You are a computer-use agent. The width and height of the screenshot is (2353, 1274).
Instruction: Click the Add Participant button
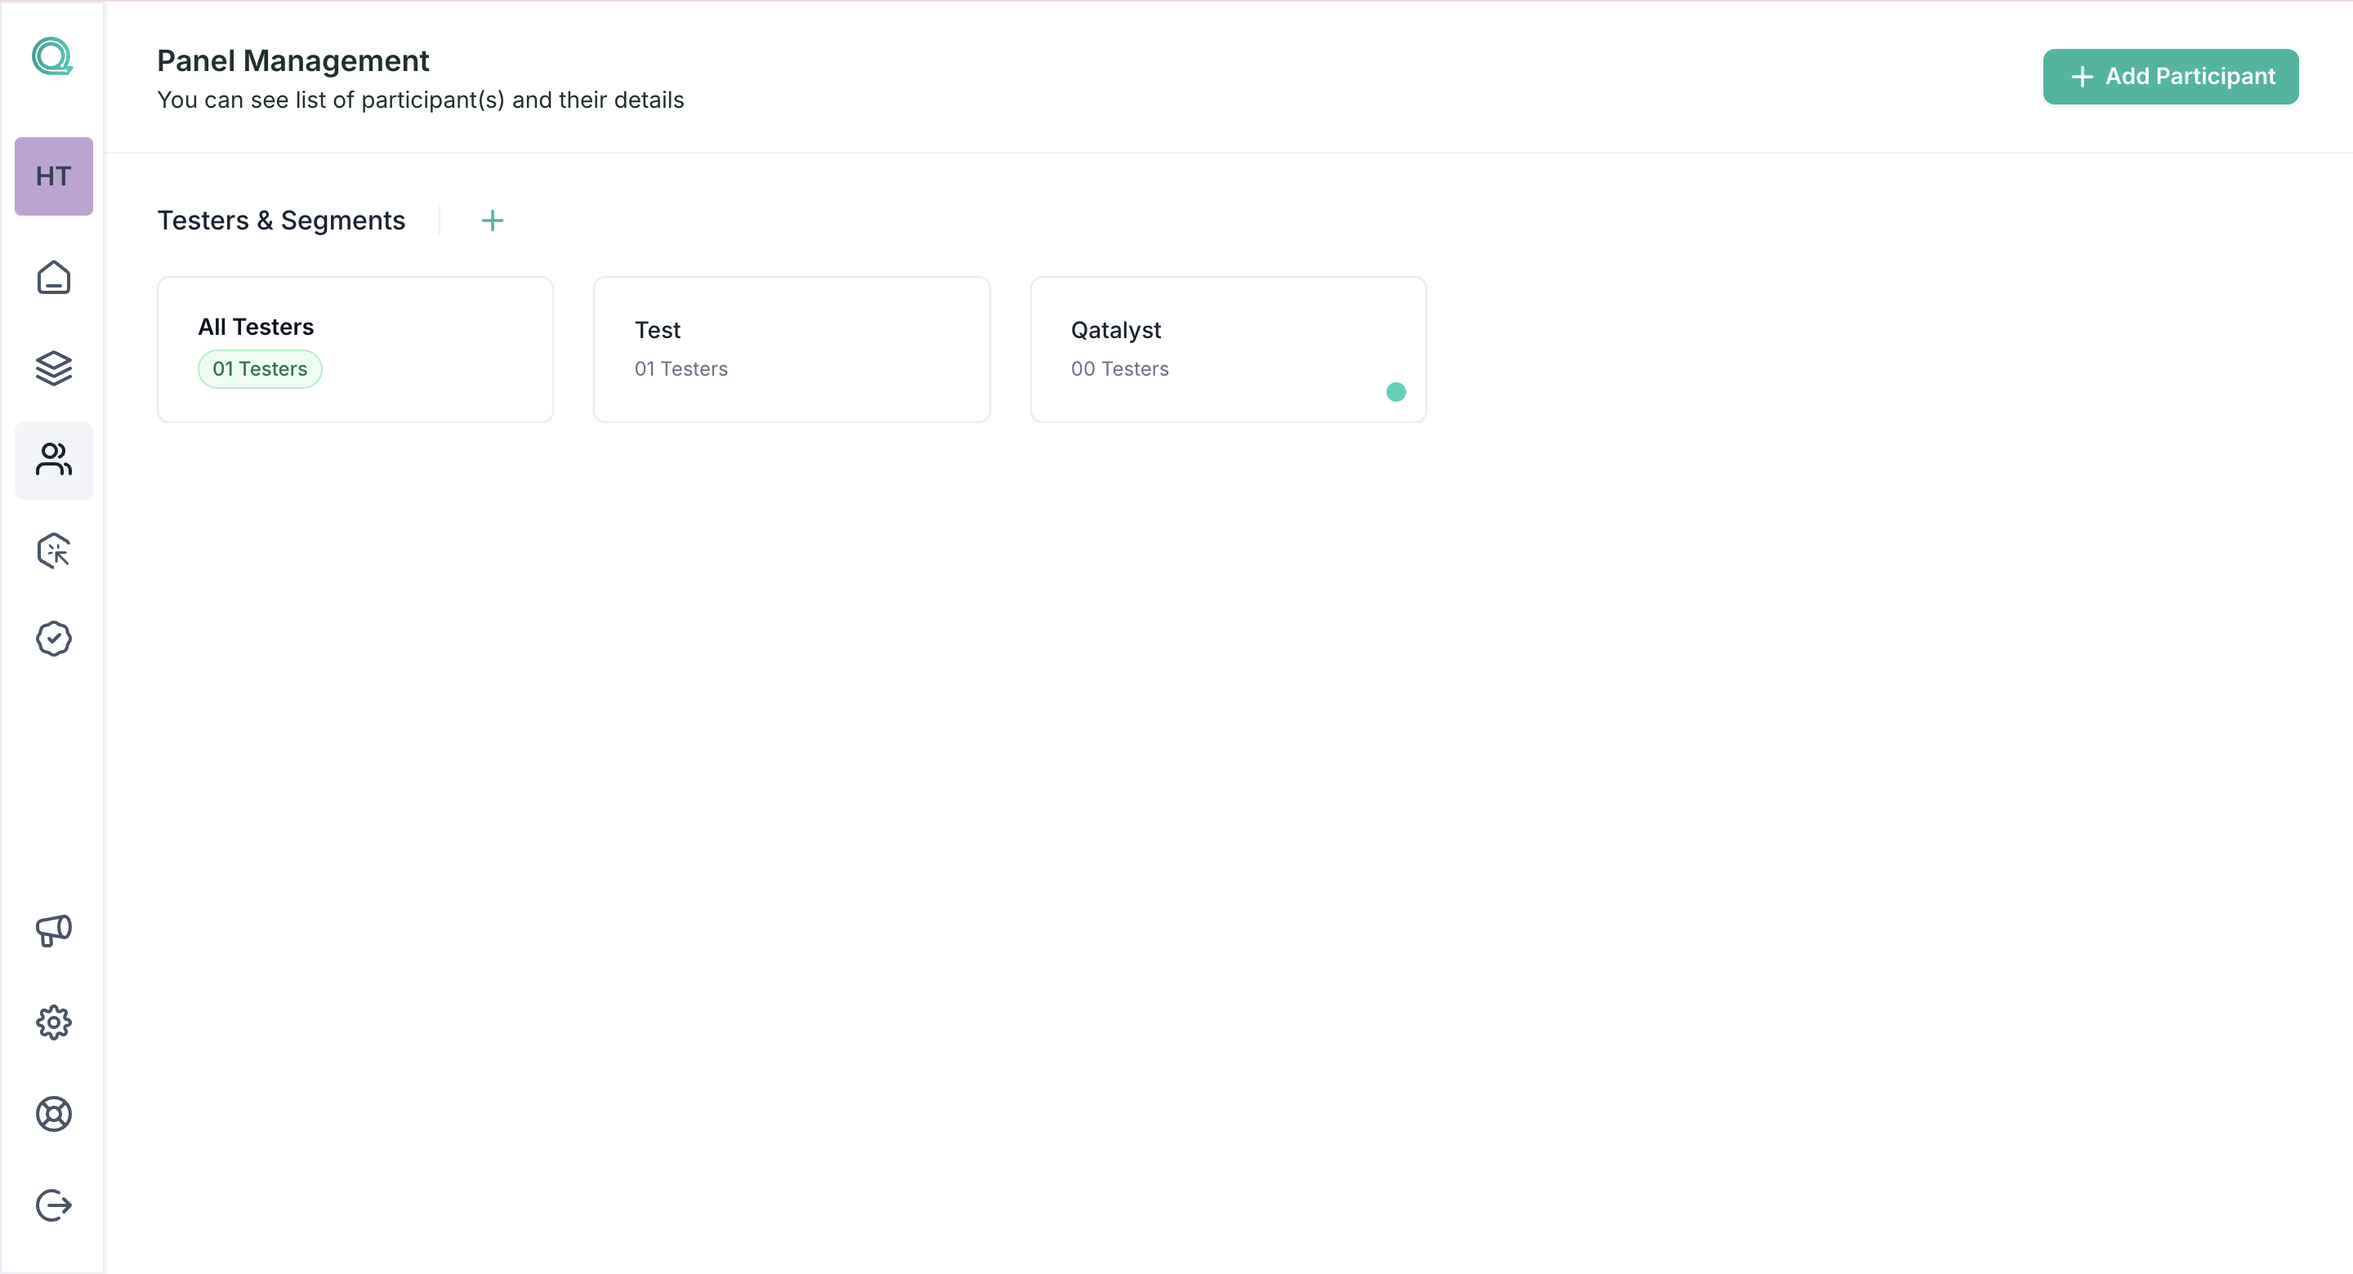[x=2170, y=77]
